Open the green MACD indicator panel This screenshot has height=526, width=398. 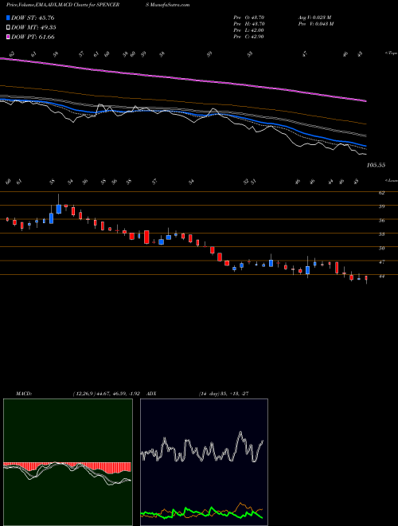point(68,462)
